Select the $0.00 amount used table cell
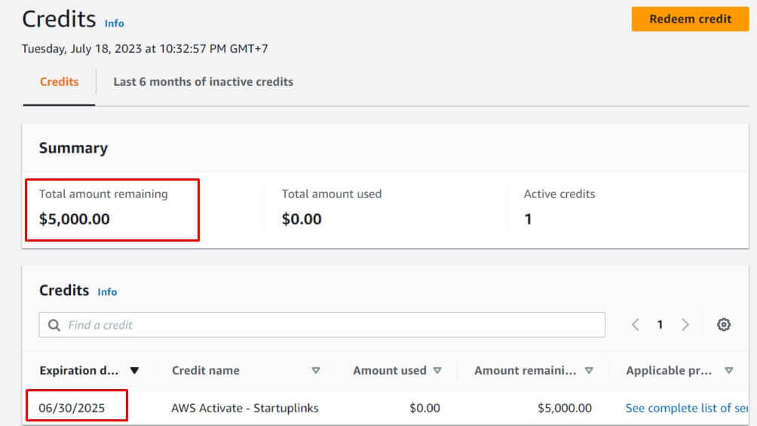The height and width of the screenshot is (426, 757). 424,408
